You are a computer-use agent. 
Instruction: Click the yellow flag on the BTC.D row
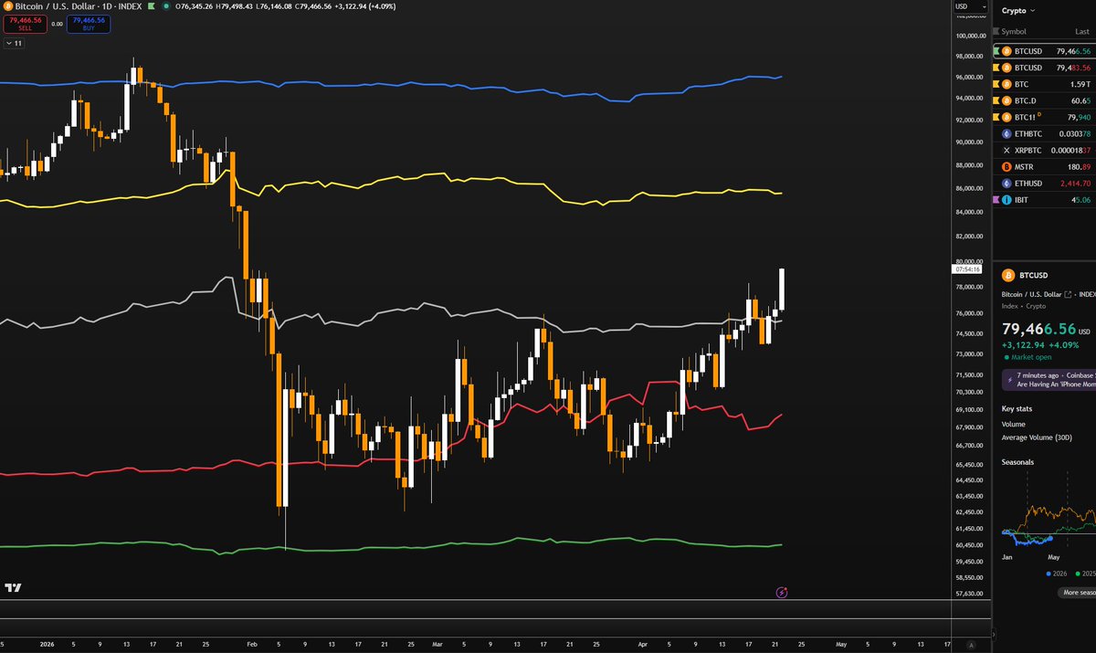coord(996,100)
